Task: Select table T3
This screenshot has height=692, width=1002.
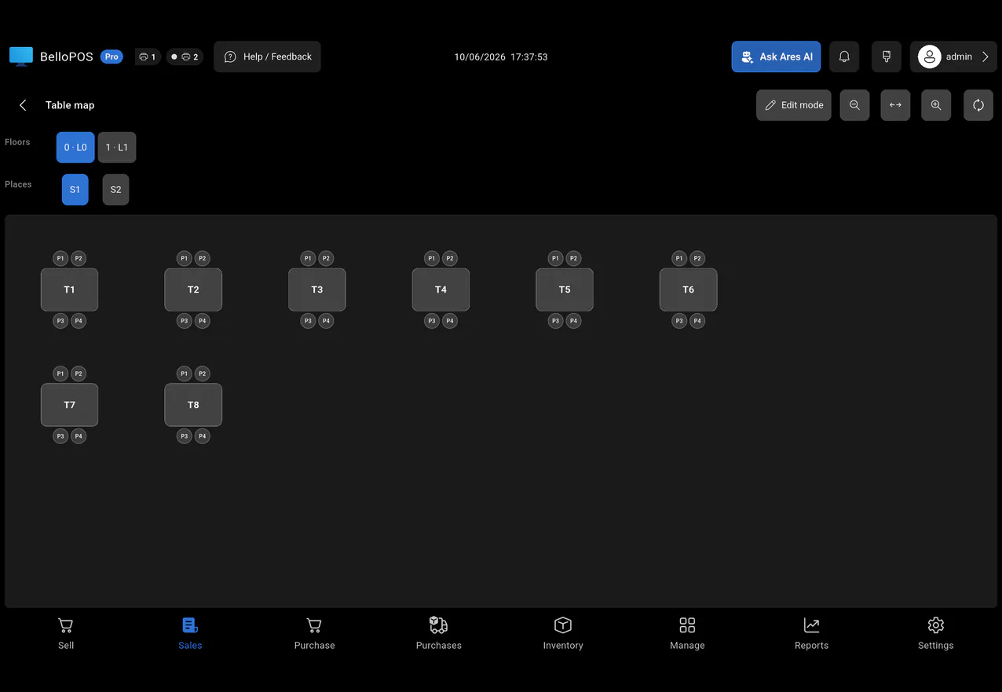Action: tap(317, 290)
